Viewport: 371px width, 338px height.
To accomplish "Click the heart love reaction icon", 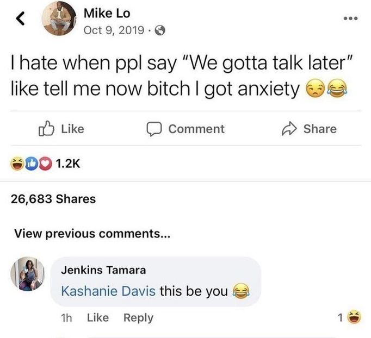I will coord(46,164).
